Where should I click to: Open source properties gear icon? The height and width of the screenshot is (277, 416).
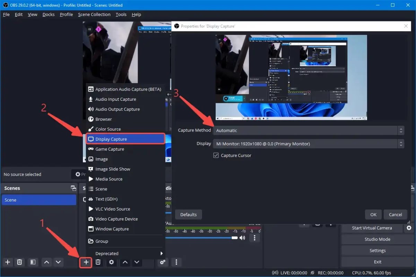111,262
